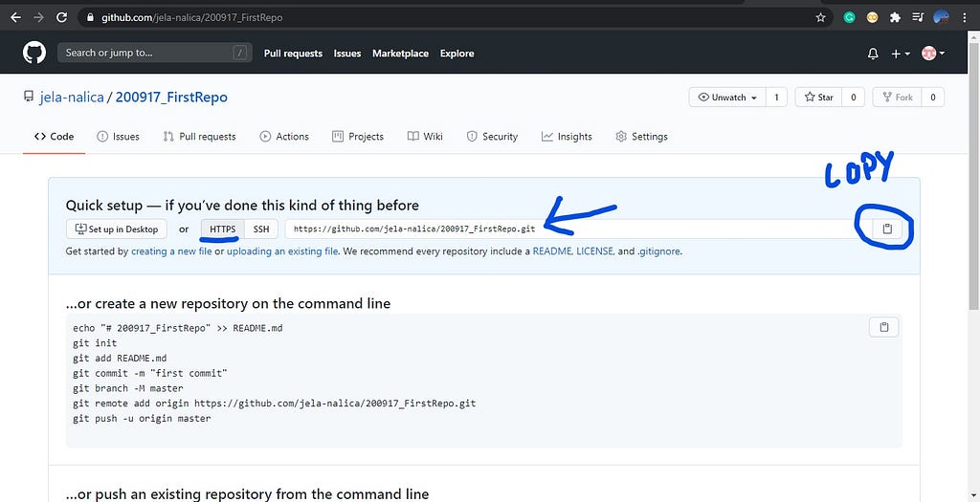Image resolution: width=980 pixels, height=502 pixels.
Task: Open Issues in top navigation
Action: [347, 54]
